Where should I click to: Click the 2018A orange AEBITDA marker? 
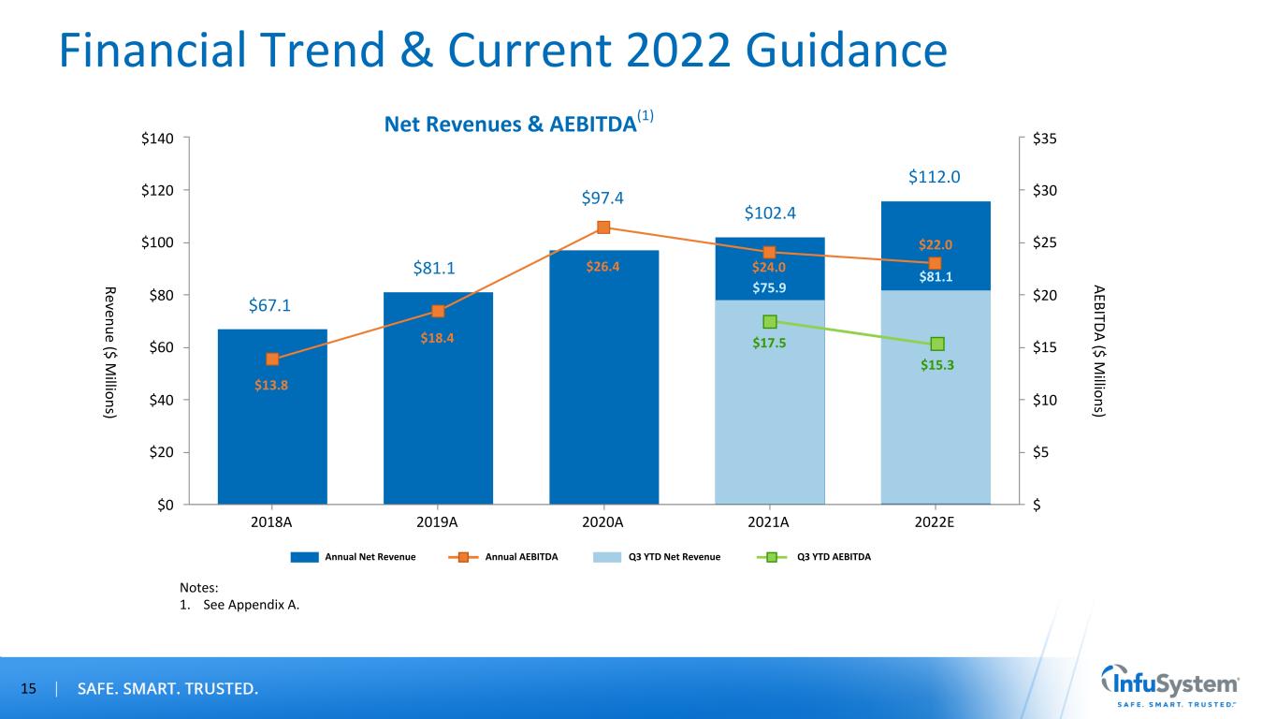point(272,359)
